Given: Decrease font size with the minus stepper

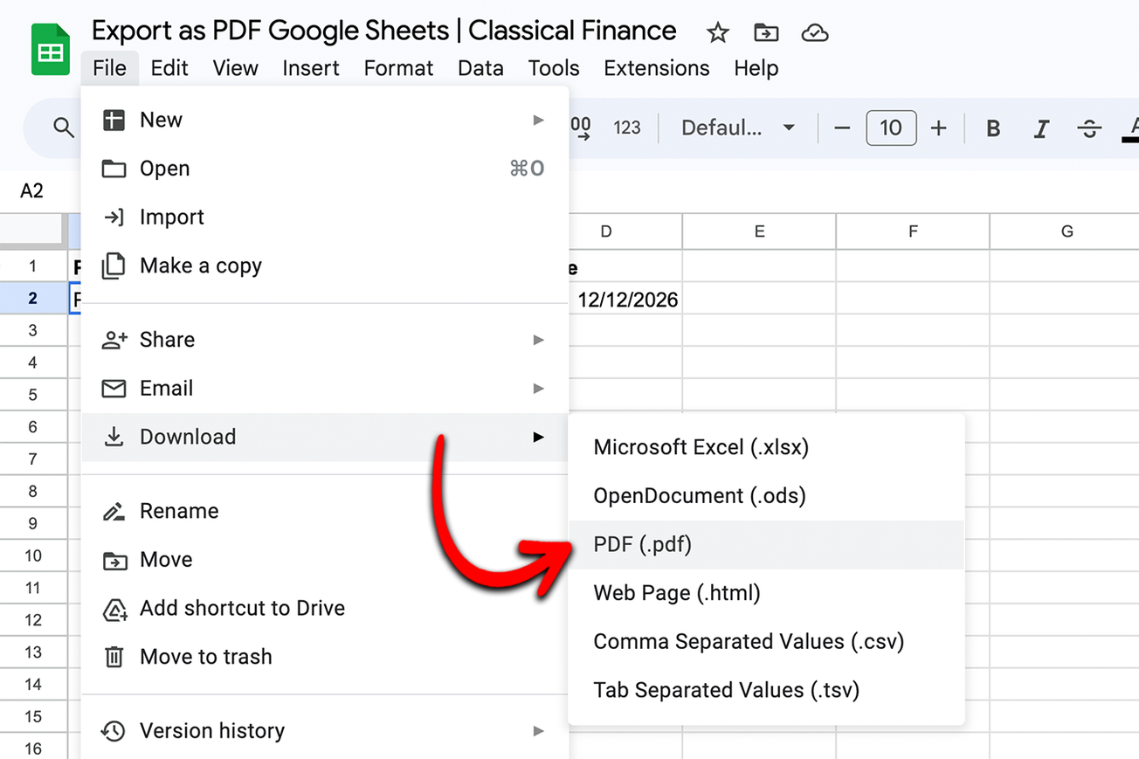Looking at the screenshot, I should pyautogui.click(x=841, y=128).
